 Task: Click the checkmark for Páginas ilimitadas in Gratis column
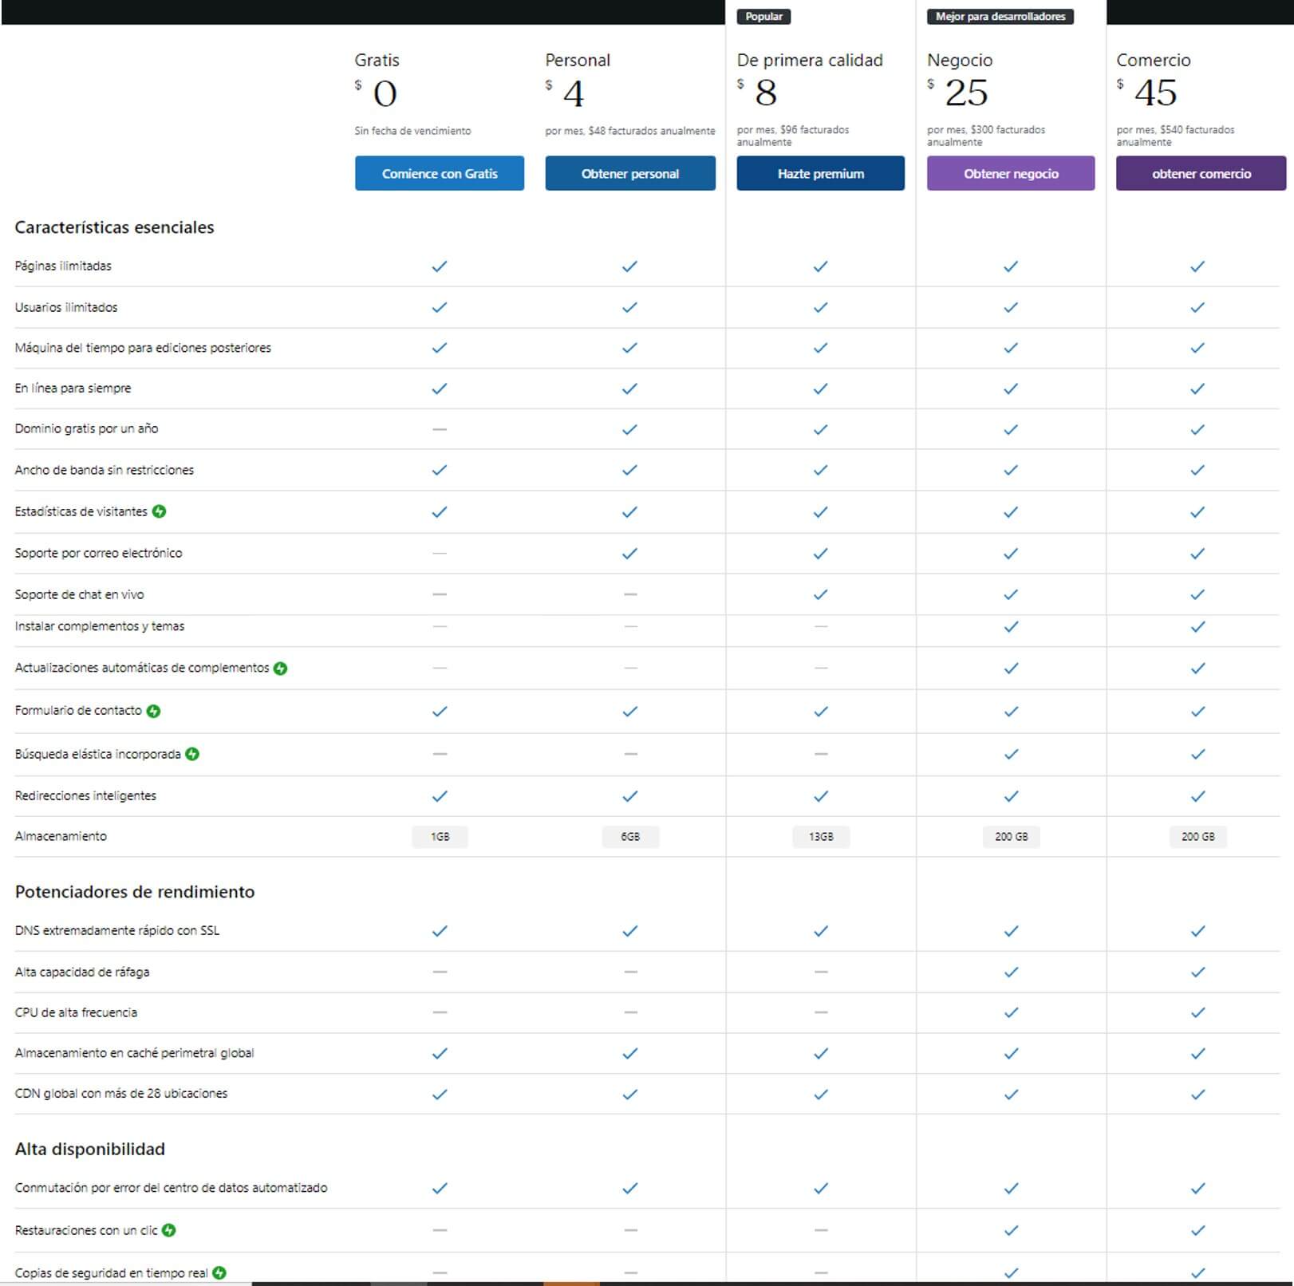click(x=439, y=266)
